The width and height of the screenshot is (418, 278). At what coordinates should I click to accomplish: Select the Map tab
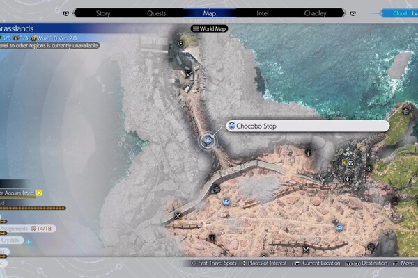coord(209,13)
